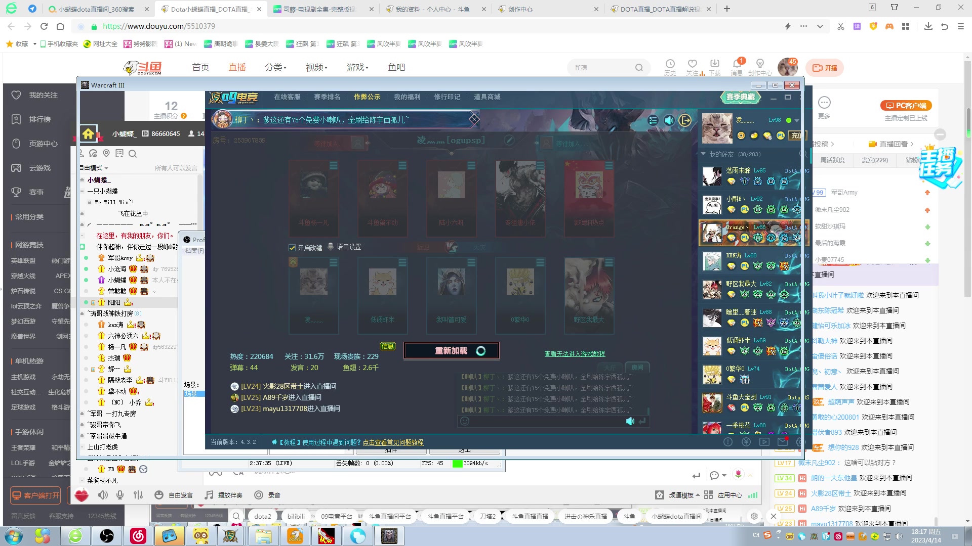Open 语音设置 voice settings

pos(344,247)
